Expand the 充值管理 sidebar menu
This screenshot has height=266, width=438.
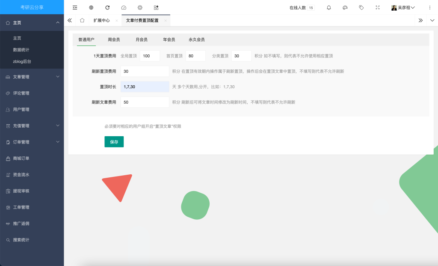point(32,126)
